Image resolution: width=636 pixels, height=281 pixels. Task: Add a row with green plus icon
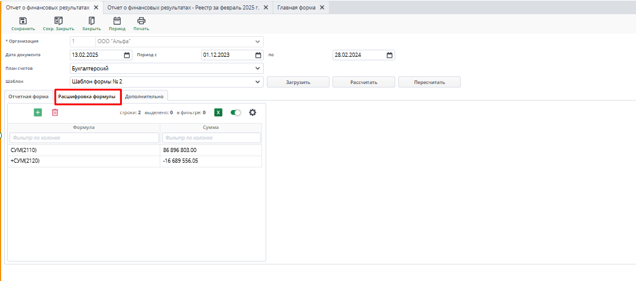point(38,112)
